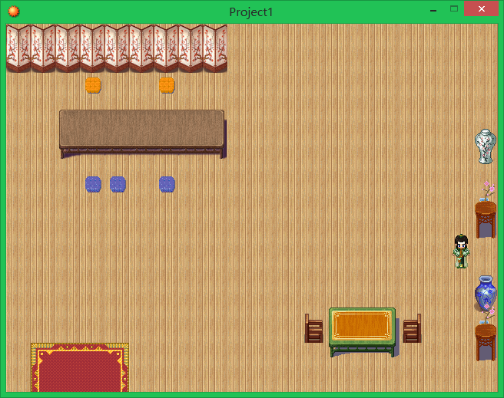Click the chair right of the green table

click(412, 328)
